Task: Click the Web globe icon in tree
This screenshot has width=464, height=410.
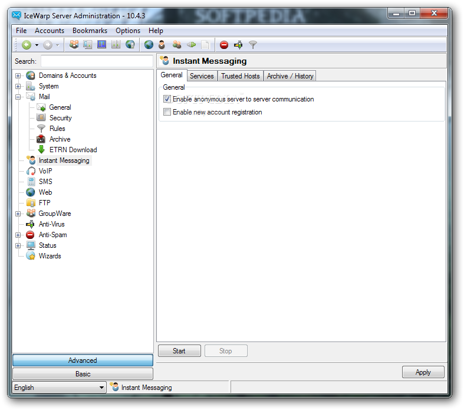Action: coord(31,192)
